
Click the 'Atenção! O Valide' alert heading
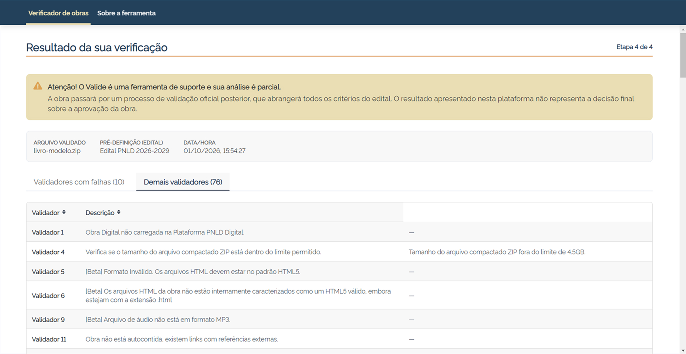tap(164, 87)
